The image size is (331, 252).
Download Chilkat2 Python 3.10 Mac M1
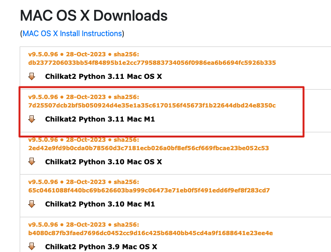[99, 204]
